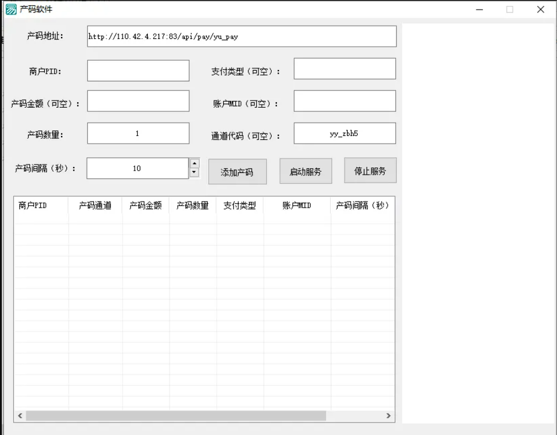This screenshot has width=557, height=435.
Task: Click the left arrow of the horizontal scrollbar
Action: point(19,415)
